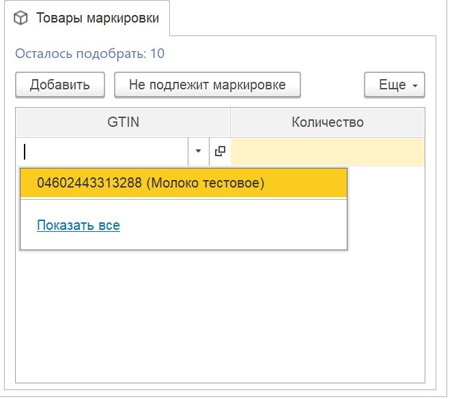
Task: Switch to the Товары маркировки tab
Action: 87,18
